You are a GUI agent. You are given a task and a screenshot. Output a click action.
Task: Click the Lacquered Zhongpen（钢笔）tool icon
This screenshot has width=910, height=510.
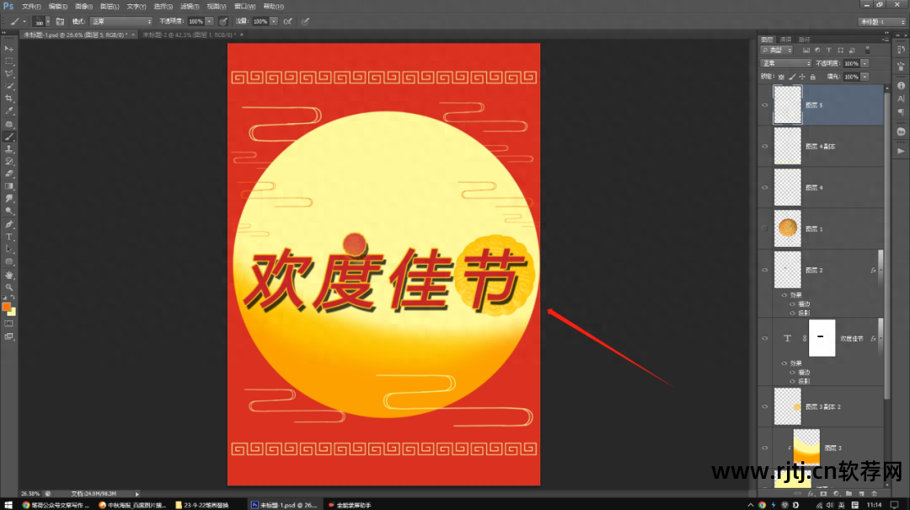(9, 224)
